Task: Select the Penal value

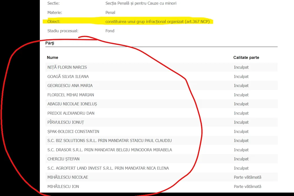Action: tap(110, 13)
